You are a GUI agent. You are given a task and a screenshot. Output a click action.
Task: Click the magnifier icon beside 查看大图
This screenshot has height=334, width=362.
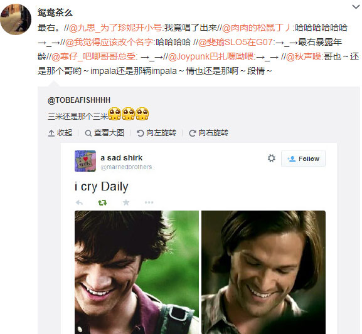[x=88, y=133]
